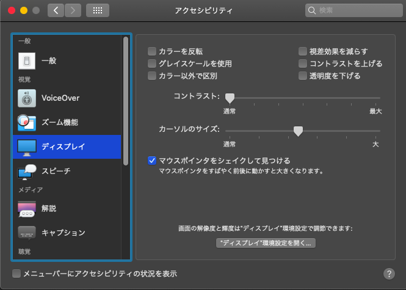Show all preferences grid button
The height and width of the screenshot is (290, 406).
tap(98, 10)
